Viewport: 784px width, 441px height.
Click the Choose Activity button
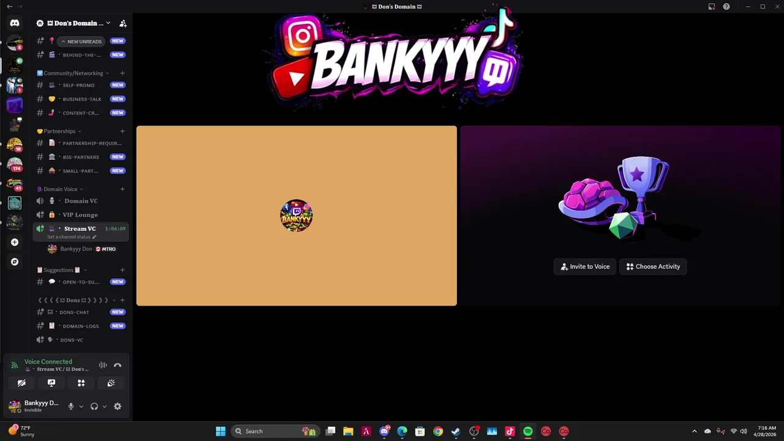pyautogui.click(x=653, y=266)
